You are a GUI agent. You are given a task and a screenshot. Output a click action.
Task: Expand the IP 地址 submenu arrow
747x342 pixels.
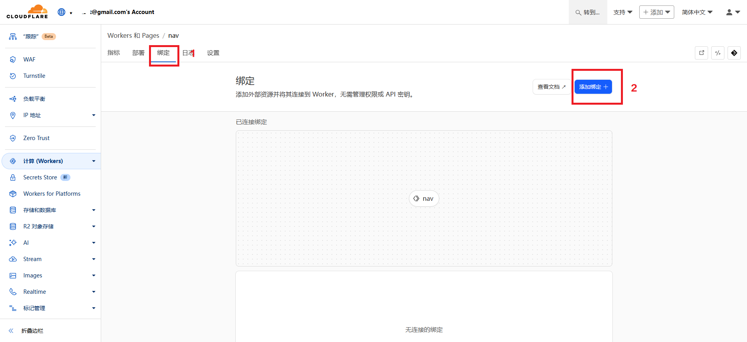94,115
